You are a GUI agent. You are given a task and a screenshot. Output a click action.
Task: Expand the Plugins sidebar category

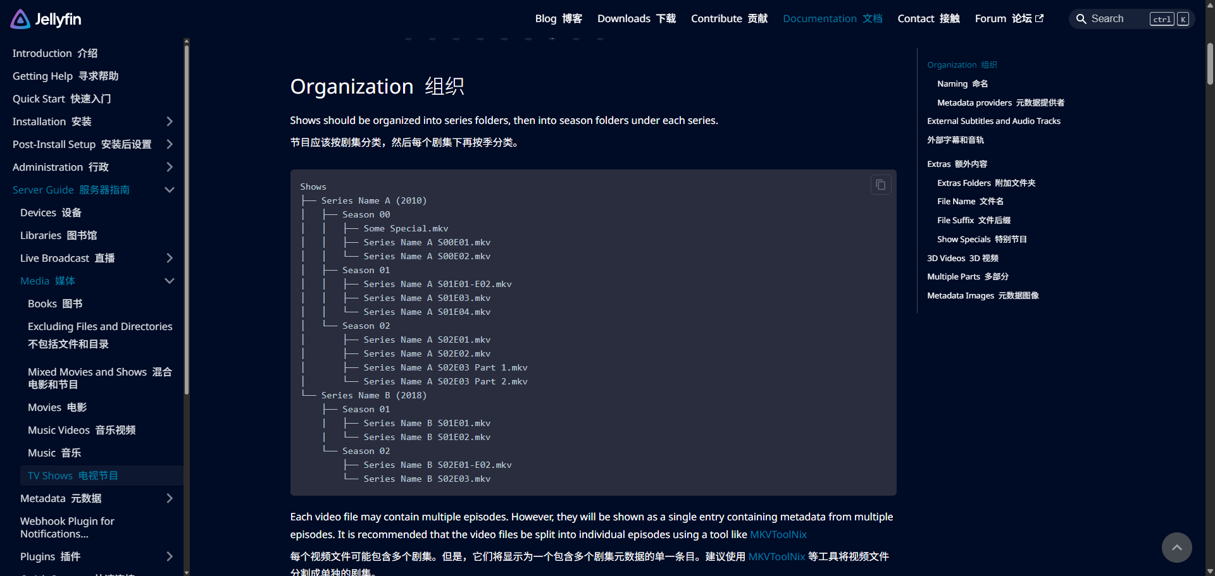[x=169, y=556]
